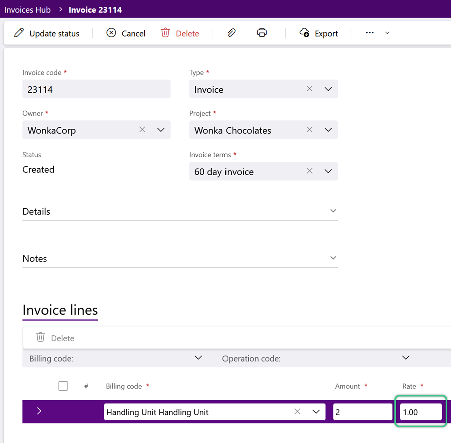
Task: Click the Export button label
Action: 326,34
